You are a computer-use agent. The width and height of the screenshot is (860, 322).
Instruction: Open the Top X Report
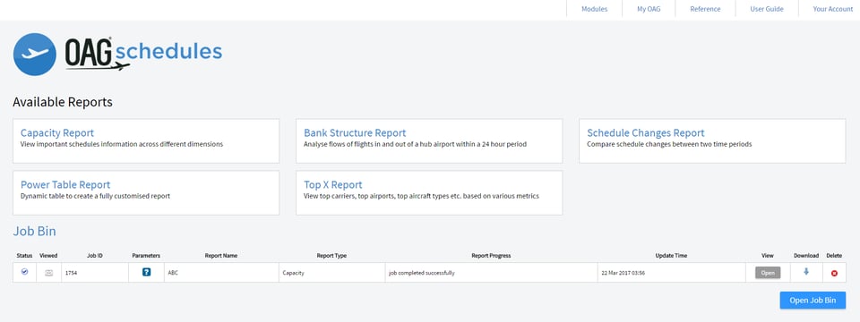pos(333,184)
